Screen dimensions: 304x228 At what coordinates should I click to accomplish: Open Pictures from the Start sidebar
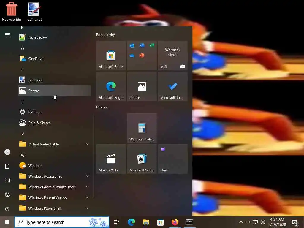click(x=7, y=180)
